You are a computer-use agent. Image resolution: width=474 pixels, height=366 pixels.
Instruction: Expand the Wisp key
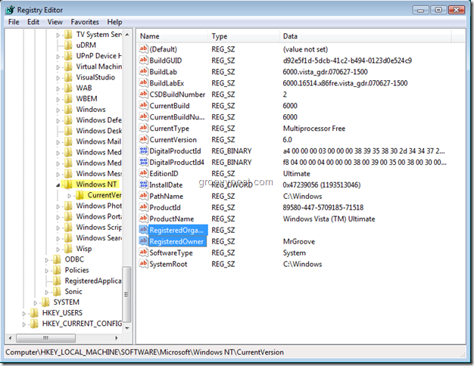tap(58, 249)
